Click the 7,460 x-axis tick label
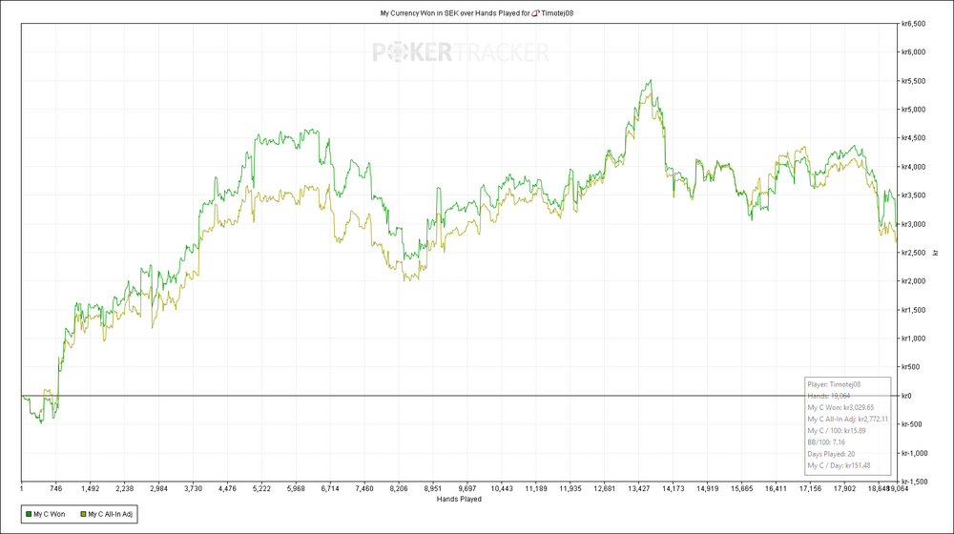954x534 pixels. point(364,488)
